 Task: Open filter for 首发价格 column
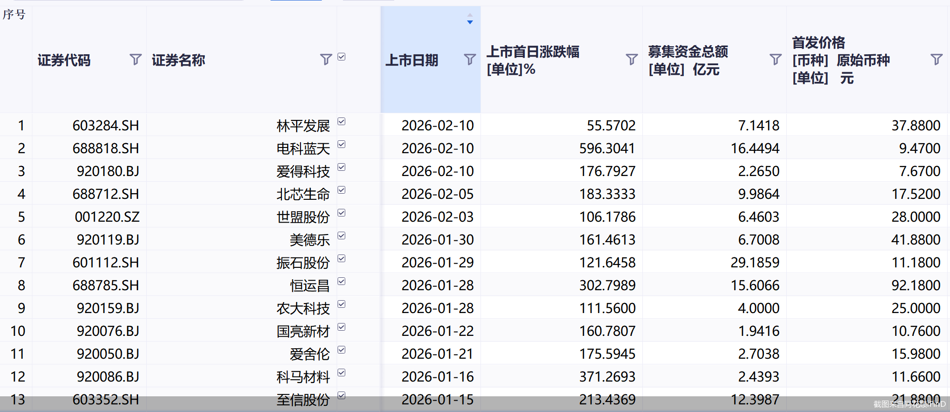pyautogui.click(x=936, y=59)
